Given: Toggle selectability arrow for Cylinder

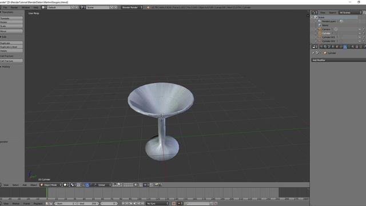Looking at the screenshot, I should point(364,33).
